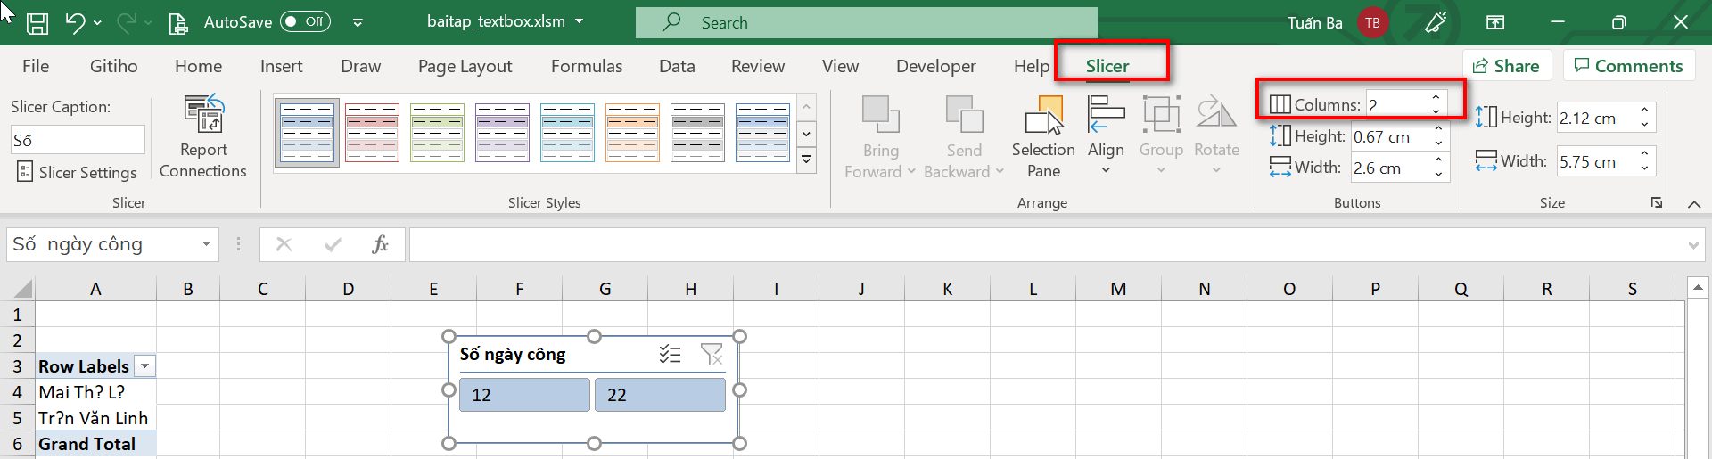Open the Row Labels filter dropdown
This screenshot has height=459, width=1712.
click(x=144, y=366)
